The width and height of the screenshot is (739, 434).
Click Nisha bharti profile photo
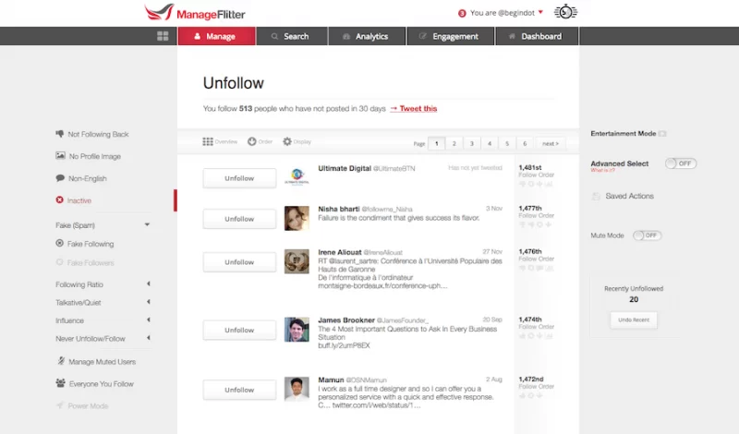[297, 218]
